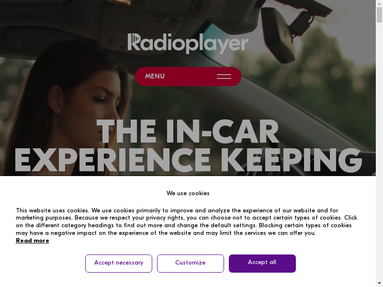The height and width of the screenshot is (287, 383).
Task: Select the 'We use cookies' heading
Action: (188, 193)
